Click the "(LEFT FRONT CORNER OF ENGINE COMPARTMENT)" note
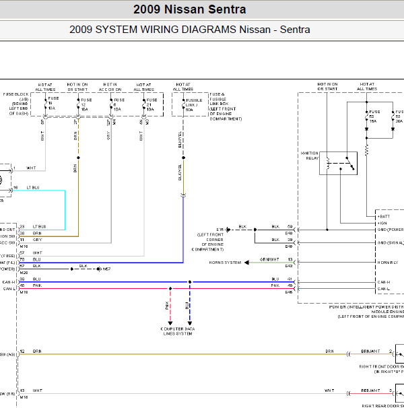Image resolution: width=404 pixels, height=408 pixels. [207, 242]
